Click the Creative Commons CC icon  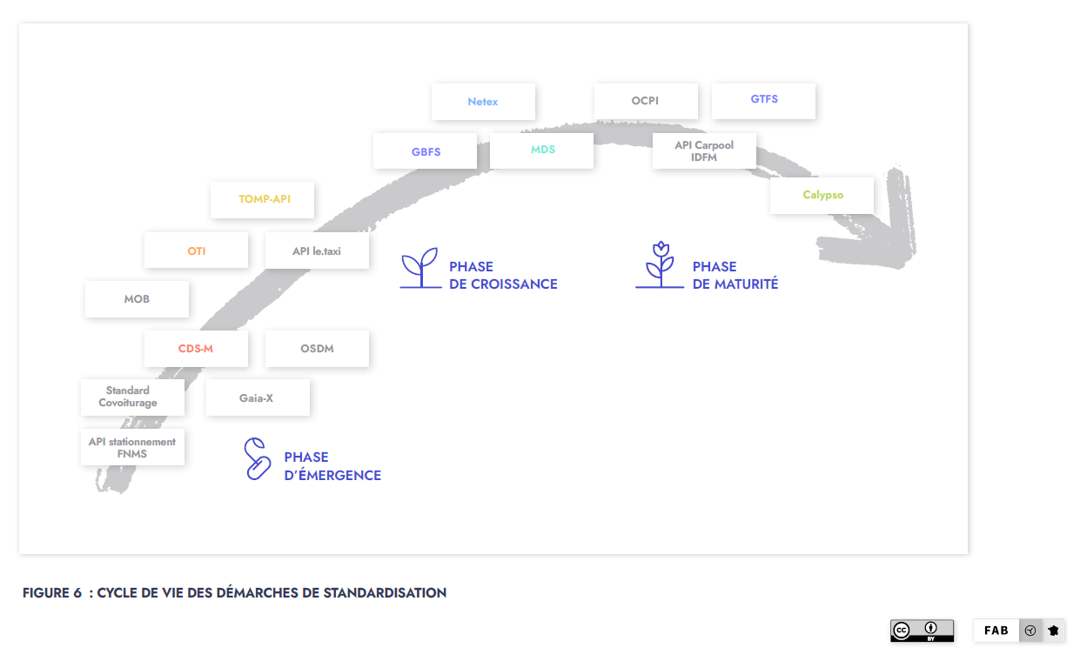coord(902,630)
